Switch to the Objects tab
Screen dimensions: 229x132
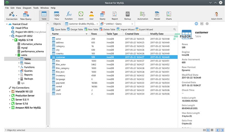[x=57, y=24]
